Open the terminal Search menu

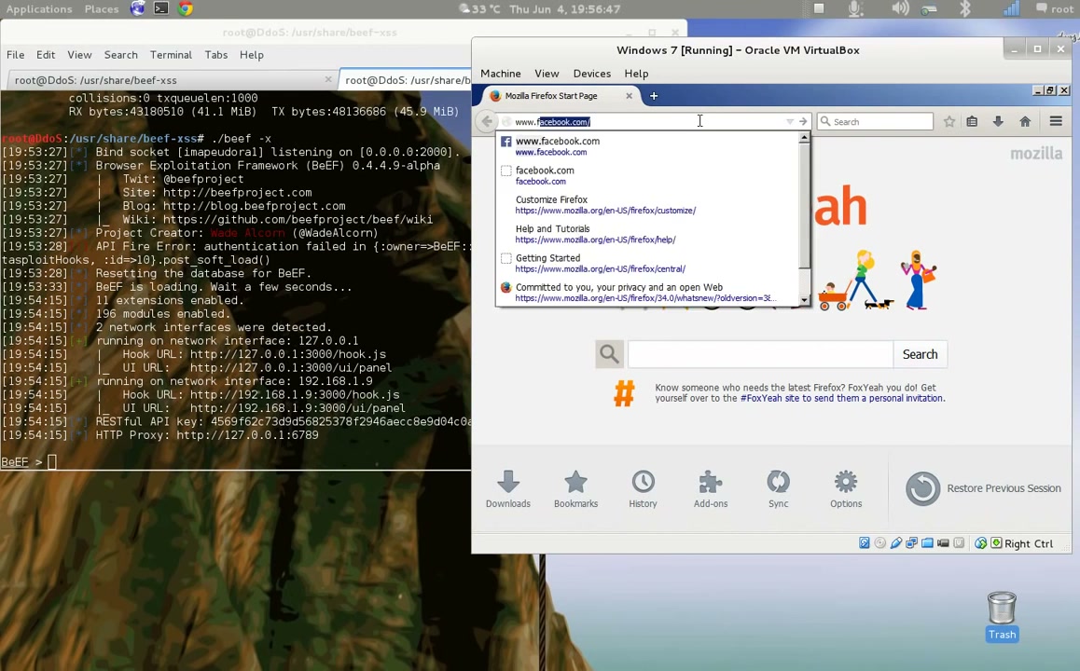(x=121, y=55)
